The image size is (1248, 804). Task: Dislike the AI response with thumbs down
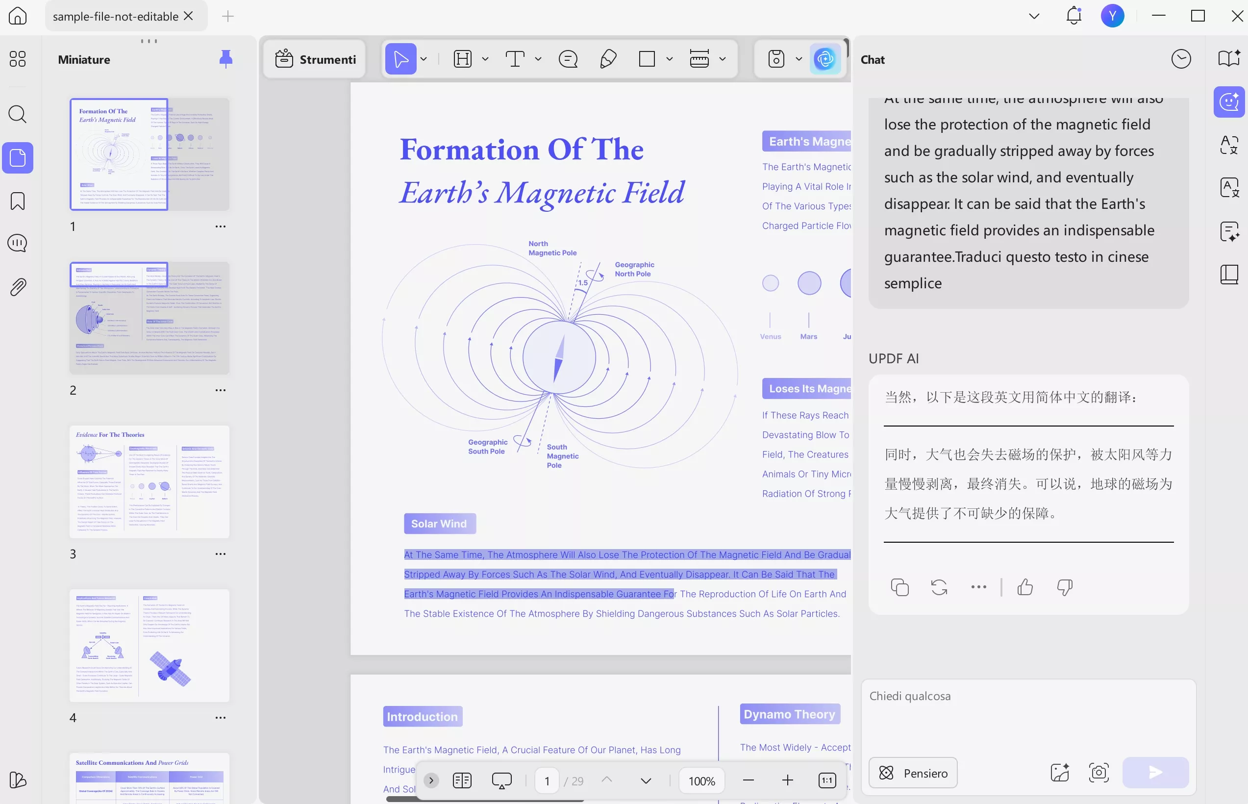[1065, 587]
